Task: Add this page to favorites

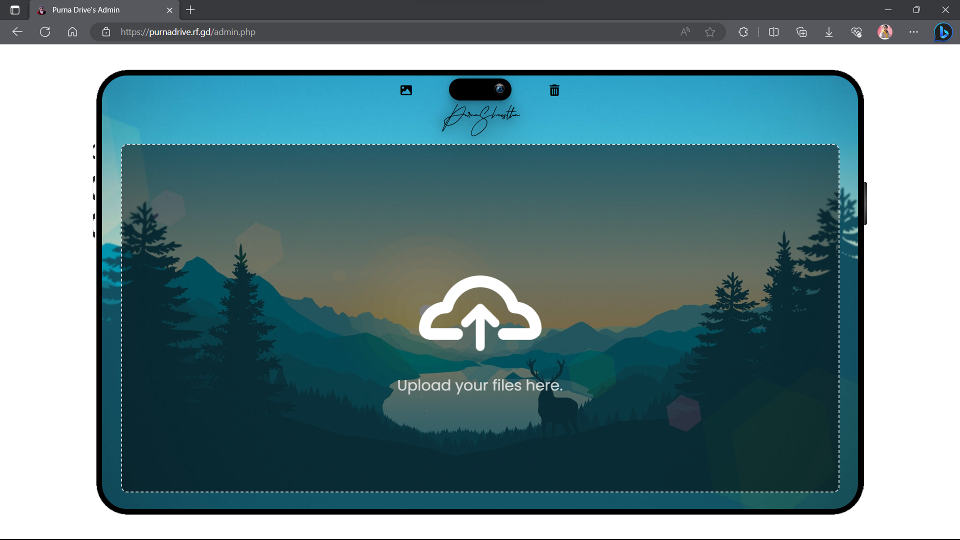Action: 710,32
